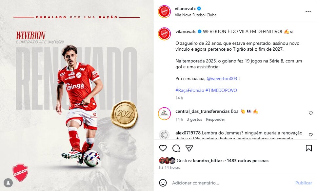This screenshot has width=317, height=191.
Task: Open the #RaçaFéUnião hashtag
Action: coord(190,90)
